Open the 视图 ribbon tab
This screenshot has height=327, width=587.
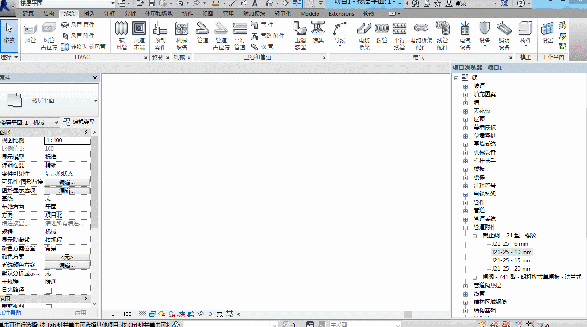pyautogui.click(x=208, y=14)
